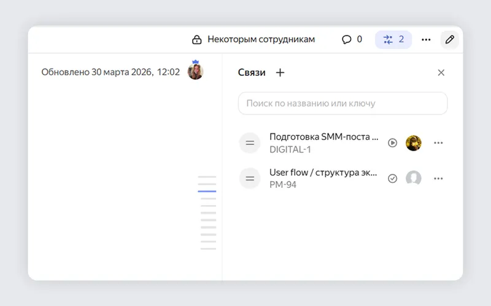This screenshot has width=491, height=306.
Task: Open more options for PM-94
Action: click(x=438, y=179)
